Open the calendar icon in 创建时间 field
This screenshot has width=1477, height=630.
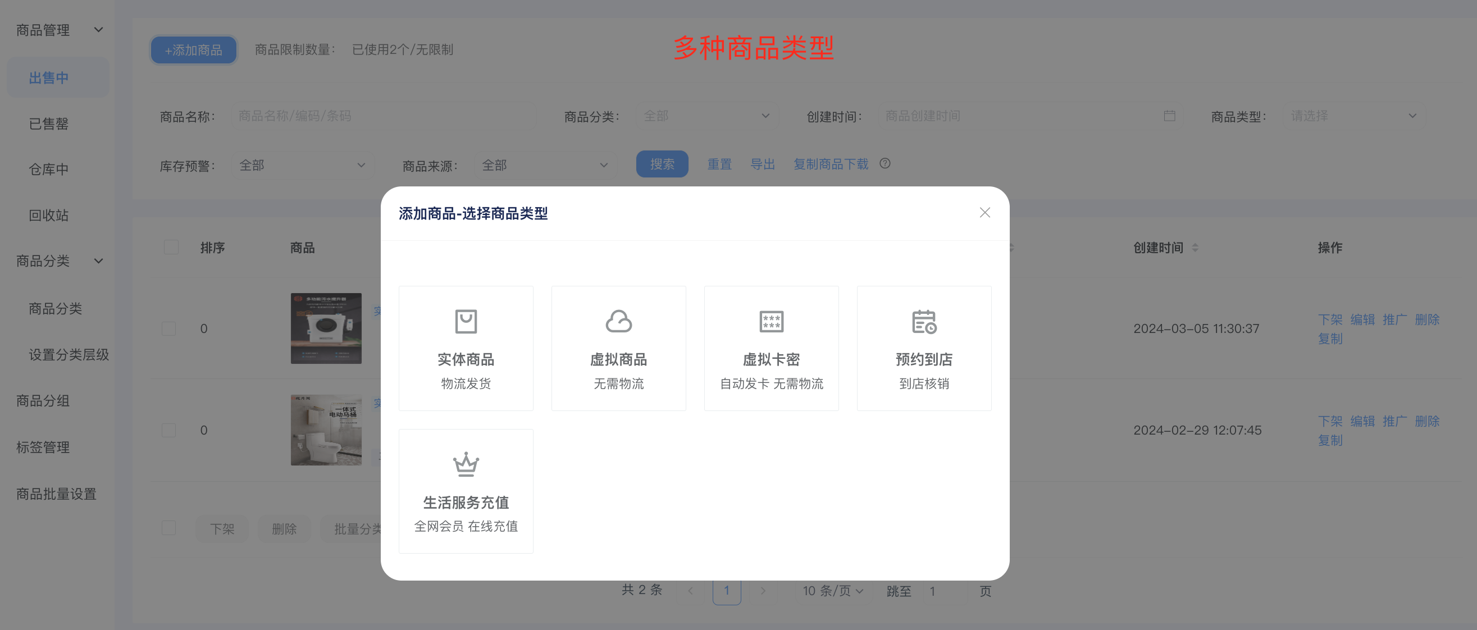click(1169, 116)
